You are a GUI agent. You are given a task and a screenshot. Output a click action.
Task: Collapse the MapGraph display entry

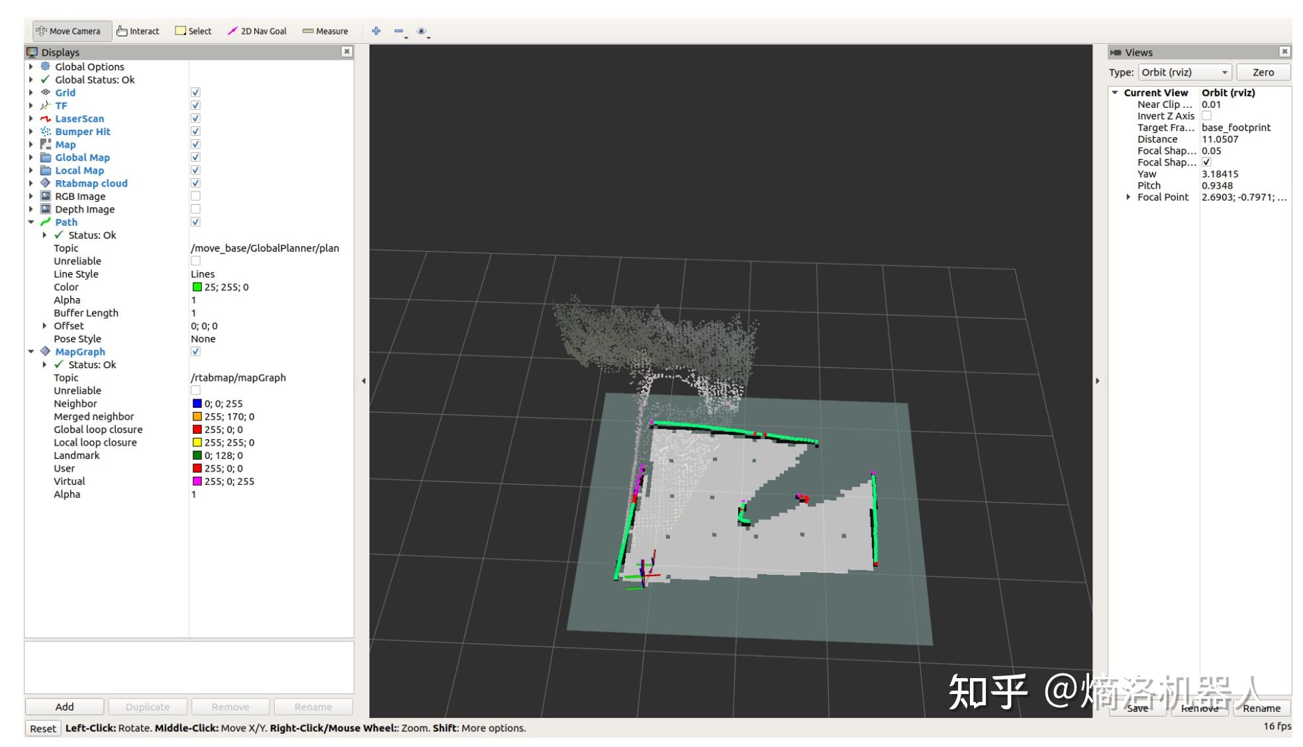pyautogui.click(x=30, y=352)
